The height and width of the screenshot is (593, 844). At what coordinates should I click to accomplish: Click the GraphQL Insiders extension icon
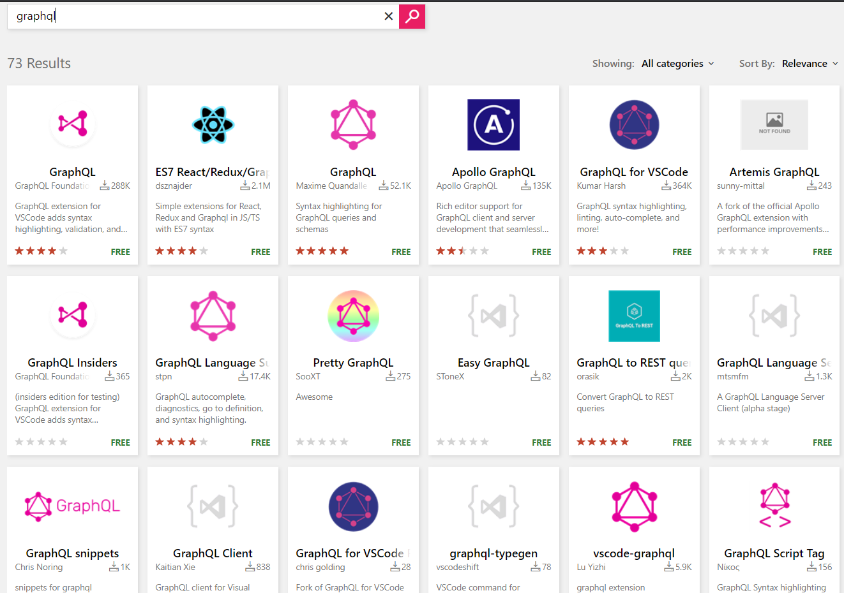[73, 316]
